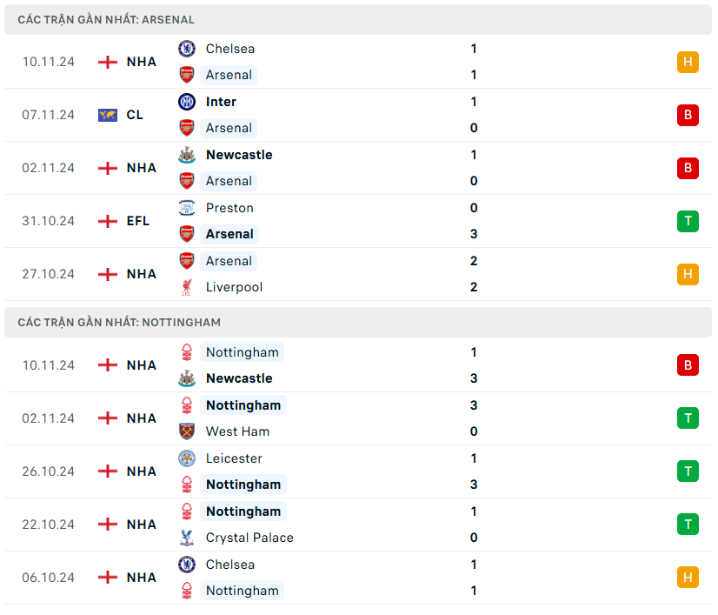Click the Inter Milan club crest

187,102
